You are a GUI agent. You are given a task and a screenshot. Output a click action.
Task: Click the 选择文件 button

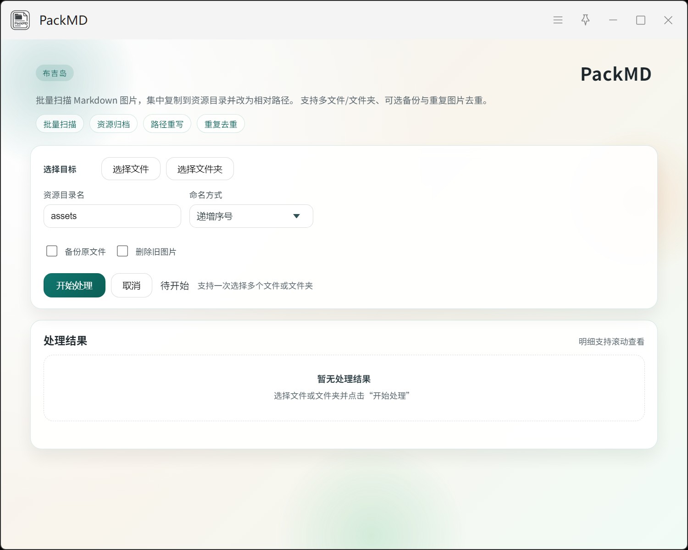click(x=131, y=169)
